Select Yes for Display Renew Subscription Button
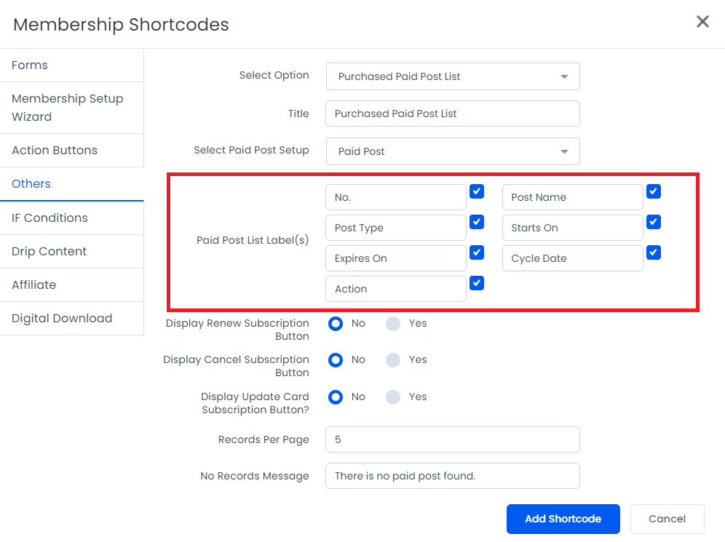Image resolution: width=725 pixels, height=542 pixels. coord(393,324)
